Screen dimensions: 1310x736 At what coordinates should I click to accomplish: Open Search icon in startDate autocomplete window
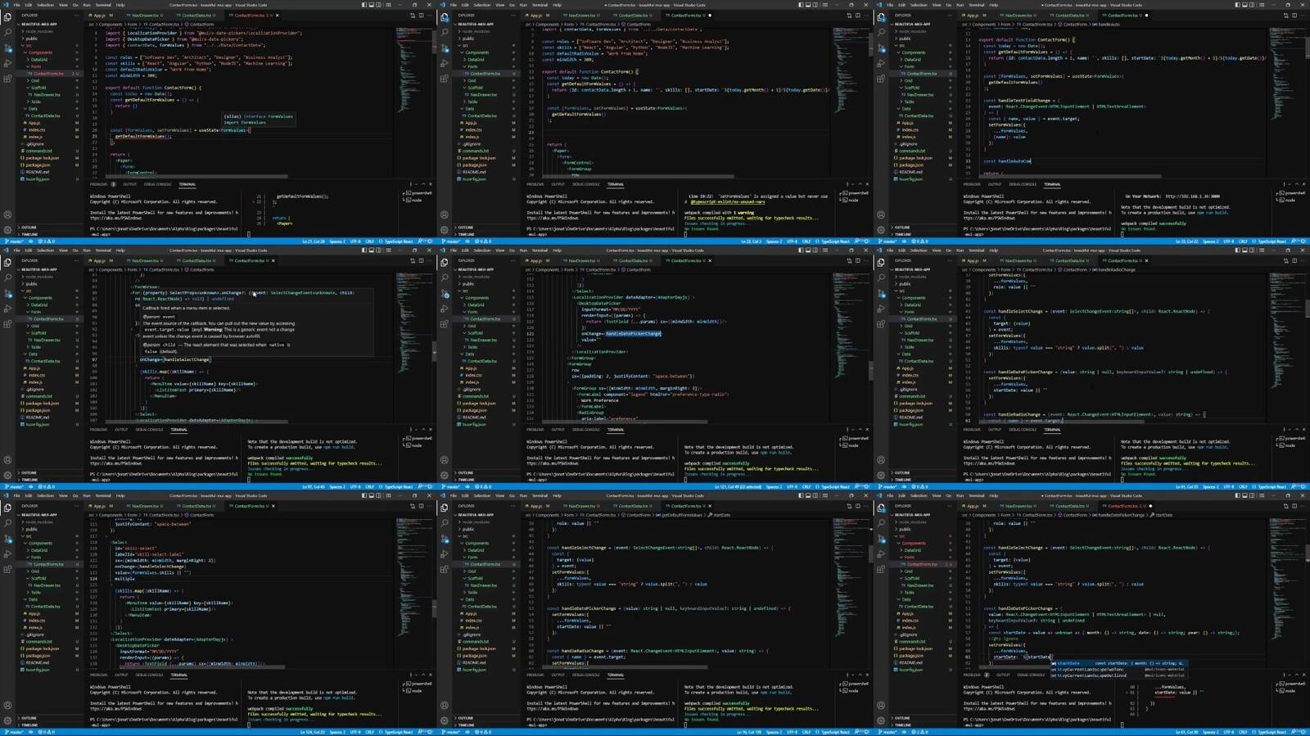(x=882, y=523)
